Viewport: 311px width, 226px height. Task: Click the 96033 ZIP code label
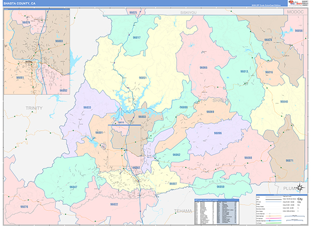(87, 107)
